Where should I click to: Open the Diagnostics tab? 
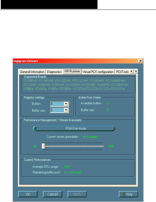54,72
